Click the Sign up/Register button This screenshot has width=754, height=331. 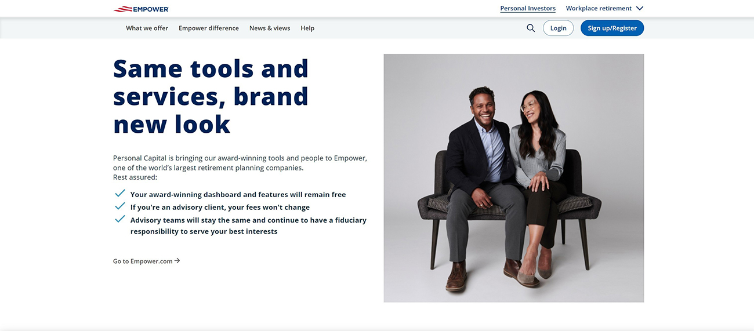[x=612, y=28]
